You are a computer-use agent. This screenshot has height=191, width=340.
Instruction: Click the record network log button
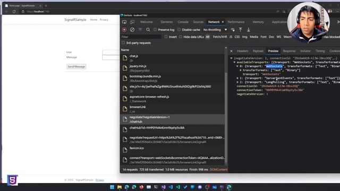point(124,30)
